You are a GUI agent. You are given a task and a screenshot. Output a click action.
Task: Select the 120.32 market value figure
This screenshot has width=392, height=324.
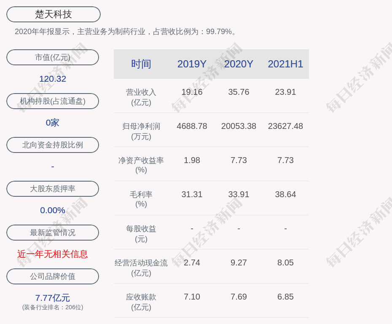[53, 79]
